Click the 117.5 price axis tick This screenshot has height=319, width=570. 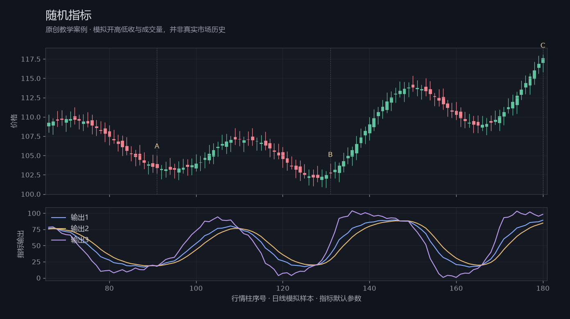pos(31,59)
